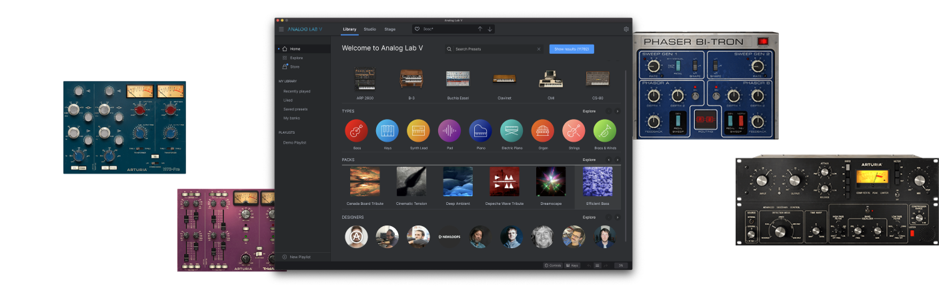
Task: Choose the Piano type icon
Action: 480,131
